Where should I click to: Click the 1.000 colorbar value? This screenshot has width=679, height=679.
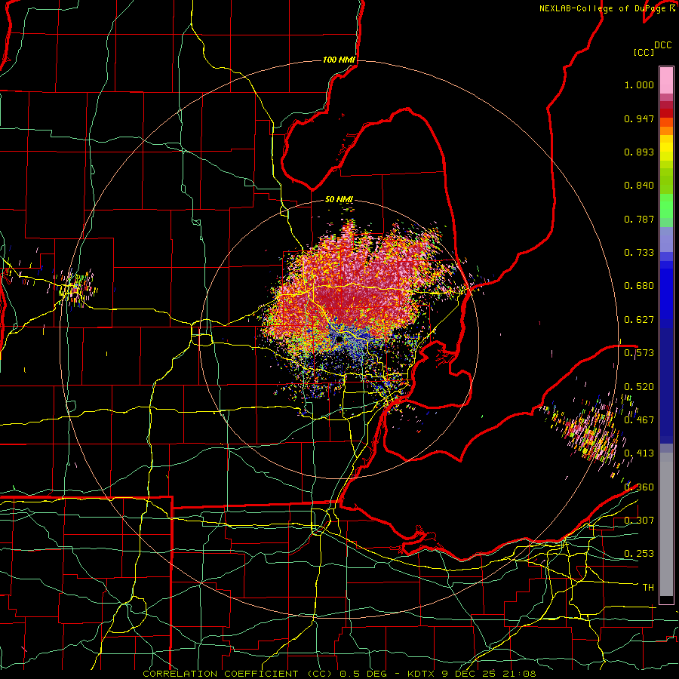[x=639, y=84]
